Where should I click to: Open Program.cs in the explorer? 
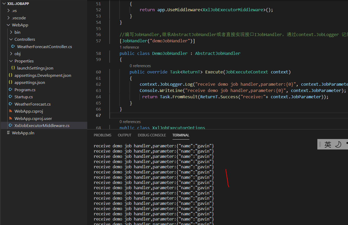(x=25, y=90)
